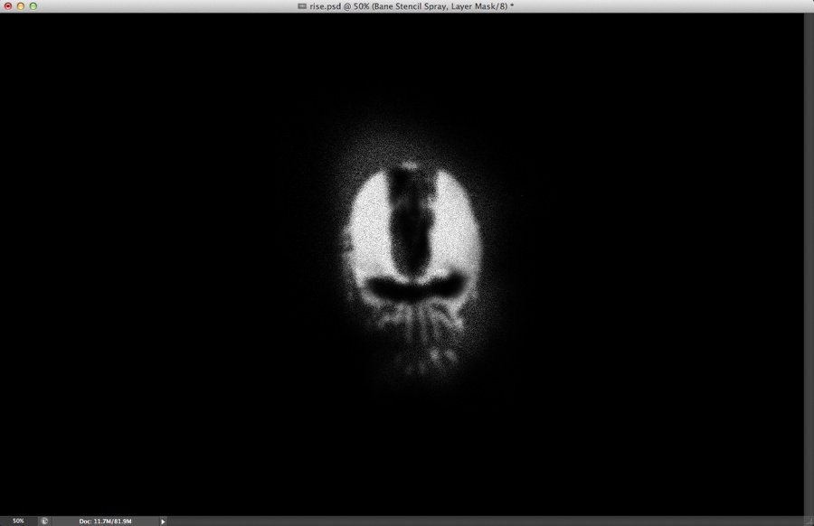Click the rise.psd document title

[411, 6]
